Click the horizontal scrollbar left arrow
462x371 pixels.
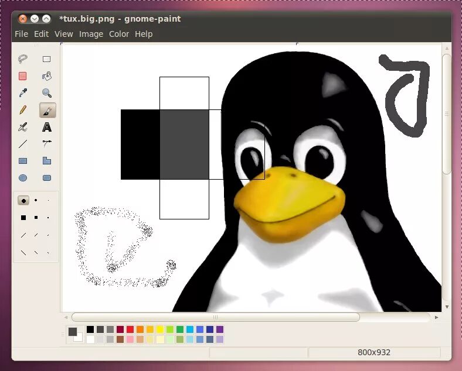[66, 317]
